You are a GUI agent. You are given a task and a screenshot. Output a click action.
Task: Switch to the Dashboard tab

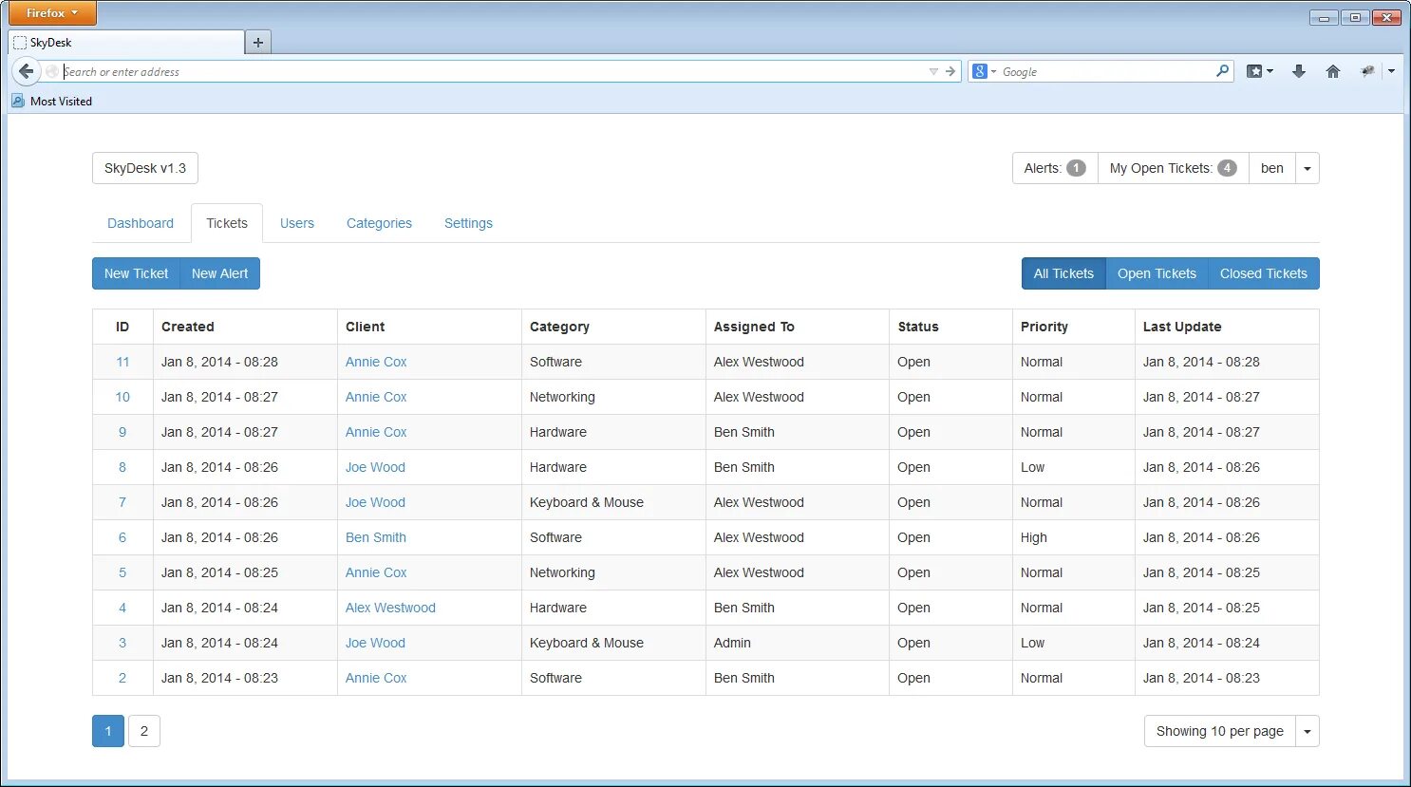click(141, 223)
